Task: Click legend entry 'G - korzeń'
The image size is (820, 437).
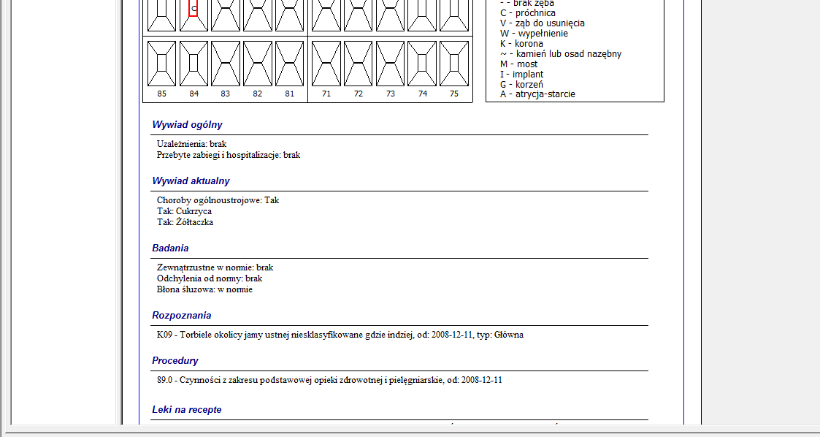Action: [x=521, y=85]
